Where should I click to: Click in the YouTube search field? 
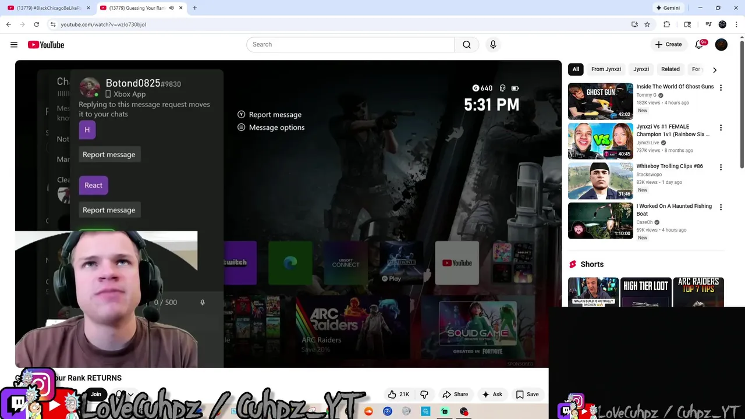pyautogui.click(x=350, y=45)
